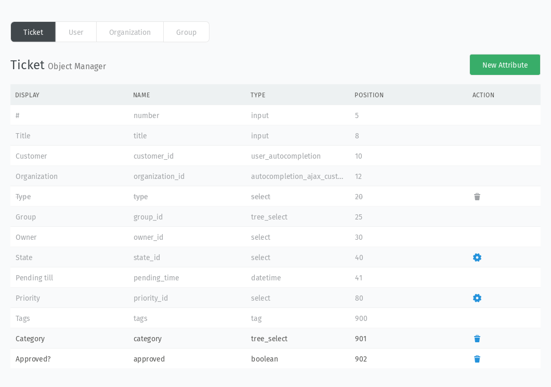Image resolution: width=551 pixels, height=387 pixels.
Task: Open the Title attribute row
Action: click(x=275, y=136)
